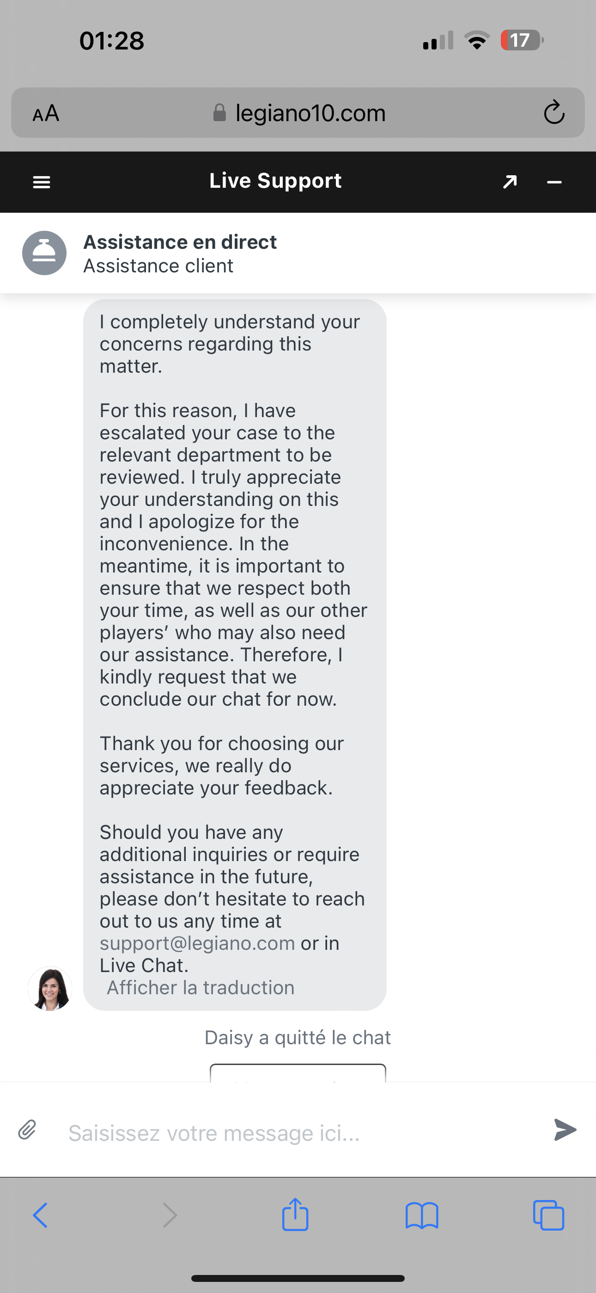596x1293 pixels.
Task: Tap the Assistance en direct header
Action: pyautogui.click(x=180, y=242)
